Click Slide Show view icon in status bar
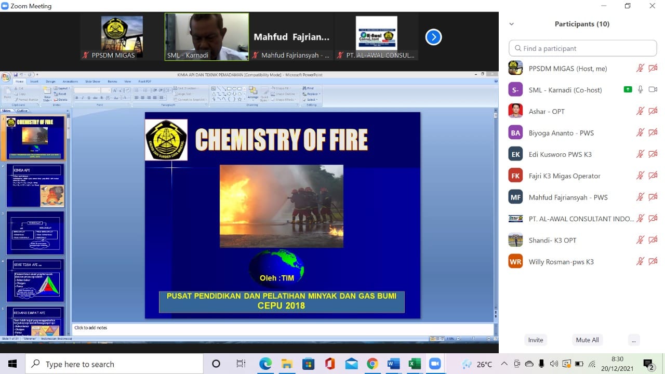 pos(443,339)
